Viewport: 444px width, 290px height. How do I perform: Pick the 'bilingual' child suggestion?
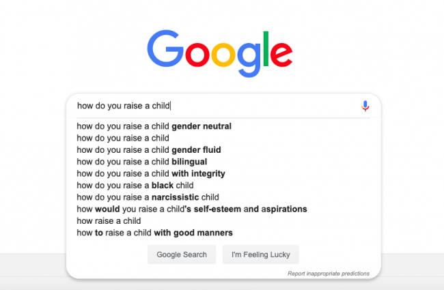coord(141,162)
